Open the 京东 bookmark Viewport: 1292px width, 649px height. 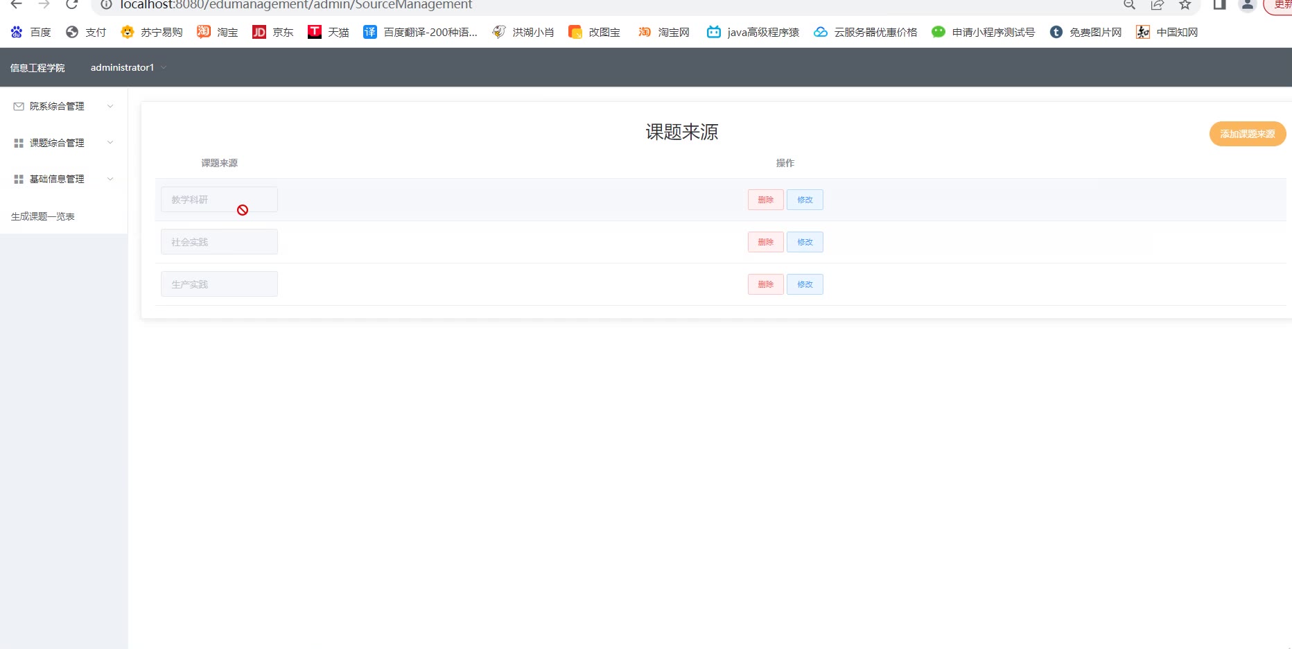click(x=273, y=32)
